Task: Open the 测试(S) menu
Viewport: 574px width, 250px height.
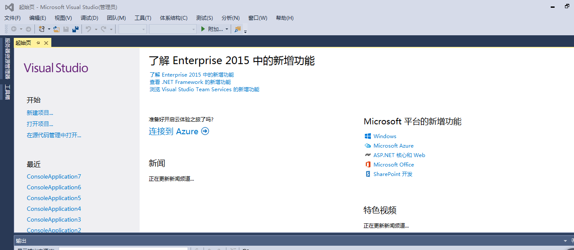Action: 204,18
